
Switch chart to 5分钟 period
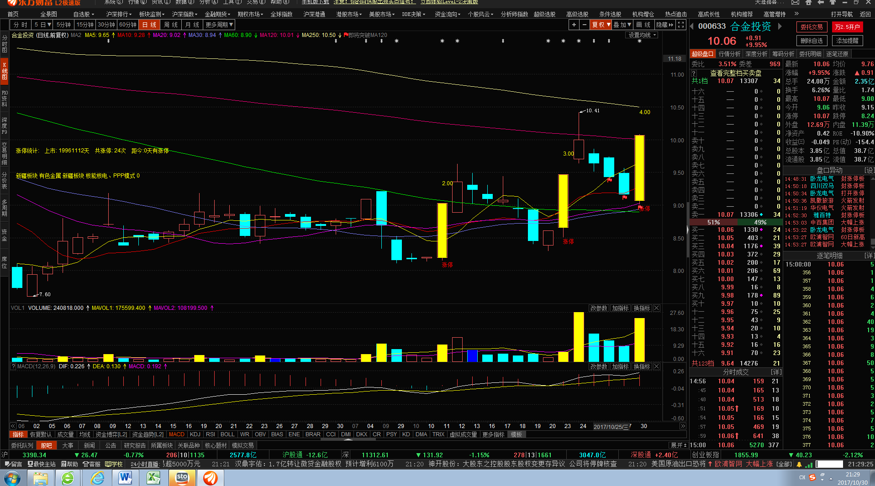point(63,25)
